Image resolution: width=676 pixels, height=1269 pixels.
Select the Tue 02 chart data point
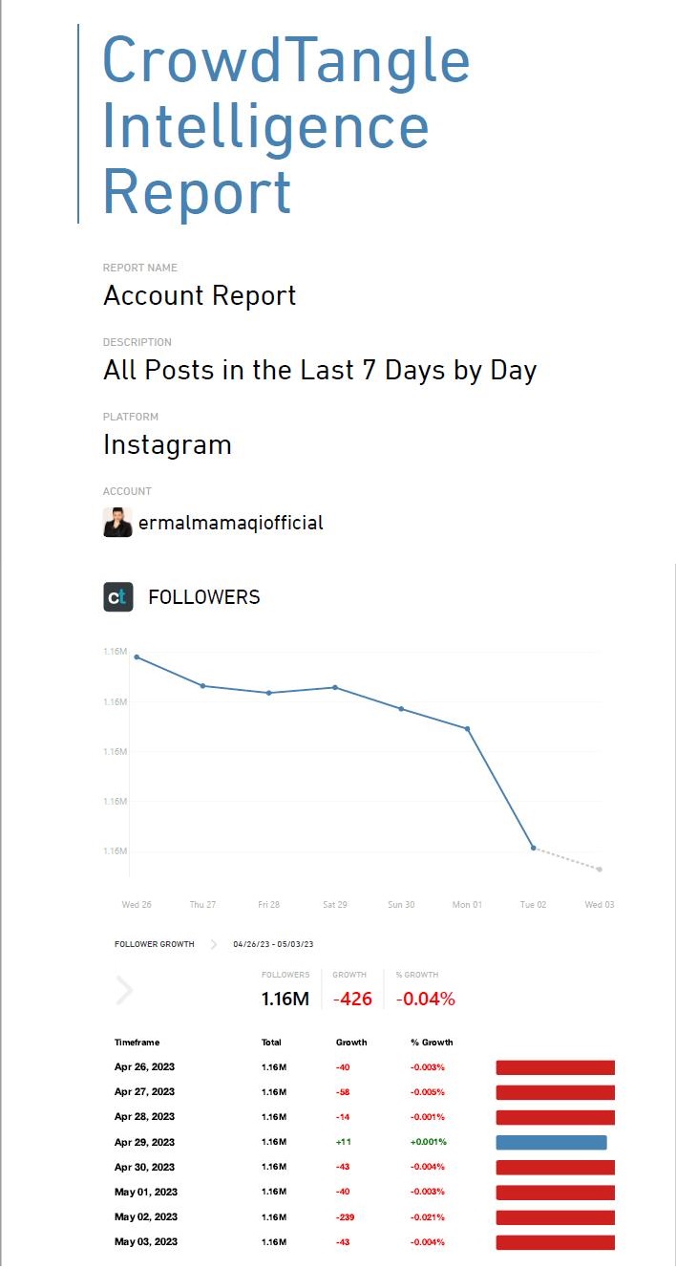pos(534,848)
